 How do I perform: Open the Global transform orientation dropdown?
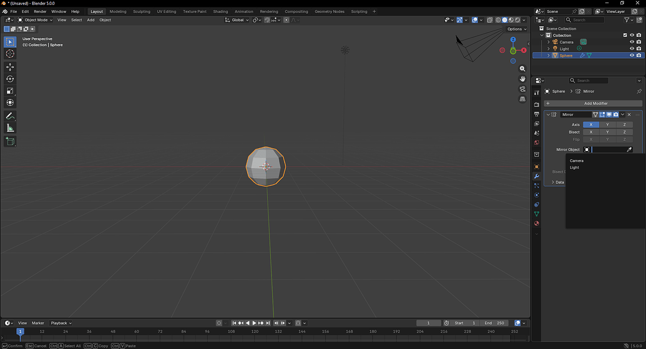coord(237,20)
